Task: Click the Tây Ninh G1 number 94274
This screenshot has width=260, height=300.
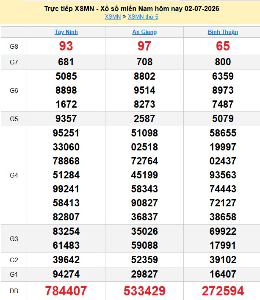Action: point(66,274)
